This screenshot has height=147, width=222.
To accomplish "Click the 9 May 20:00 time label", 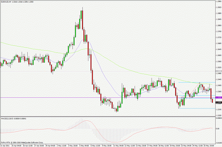I will [107, 146].
